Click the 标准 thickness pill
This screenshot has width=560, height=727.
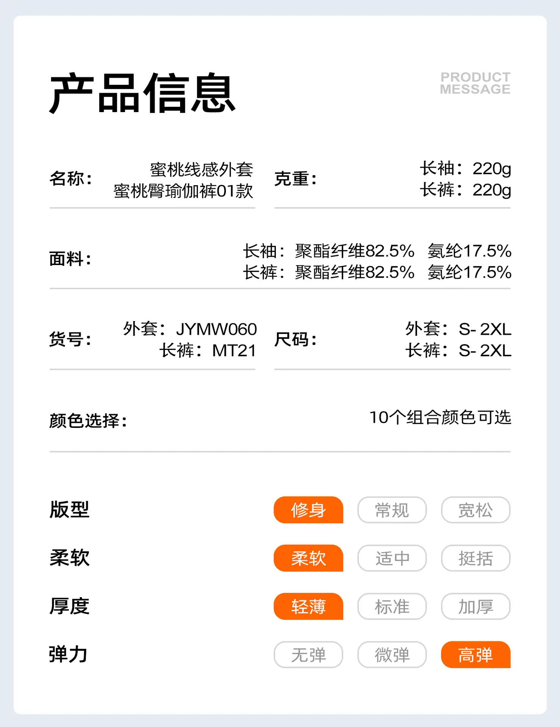(x=392, y=607)
